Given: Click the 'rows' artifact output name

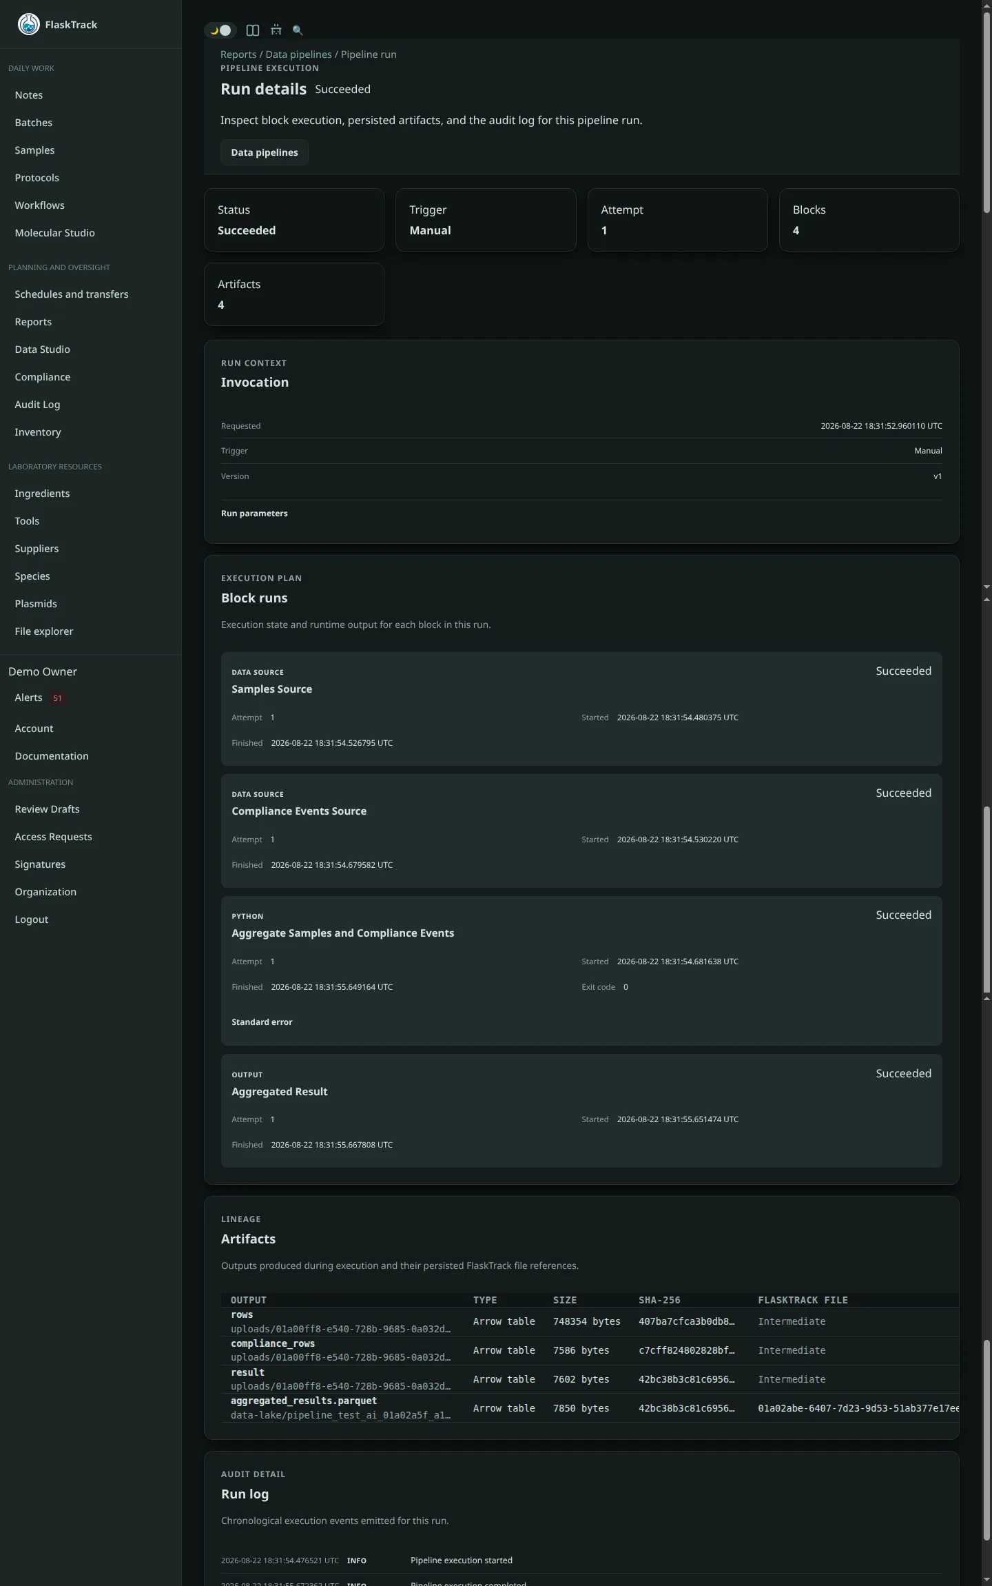Looking at the screenshot, I should [242, 1314].
